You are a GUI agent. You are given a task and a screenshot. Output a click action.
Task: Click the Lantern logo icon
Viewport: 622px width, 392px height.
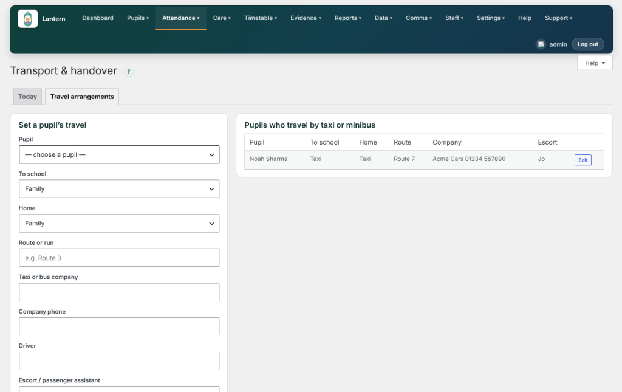[x=28, y=19]
